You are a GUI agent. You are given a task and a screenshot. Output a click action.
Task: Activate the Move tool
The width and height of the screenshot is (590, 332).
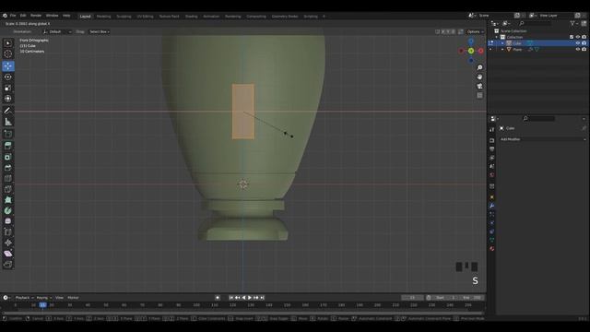8,65
